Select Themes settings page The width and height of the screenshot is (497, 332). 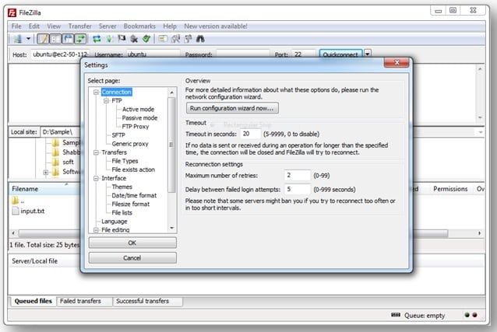click(x=122, y=187)
